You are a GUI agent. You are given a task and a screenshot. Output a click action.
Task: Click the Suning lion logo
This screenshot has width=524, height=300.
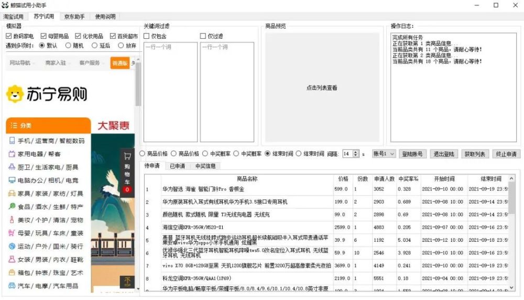tap(15, 94)
